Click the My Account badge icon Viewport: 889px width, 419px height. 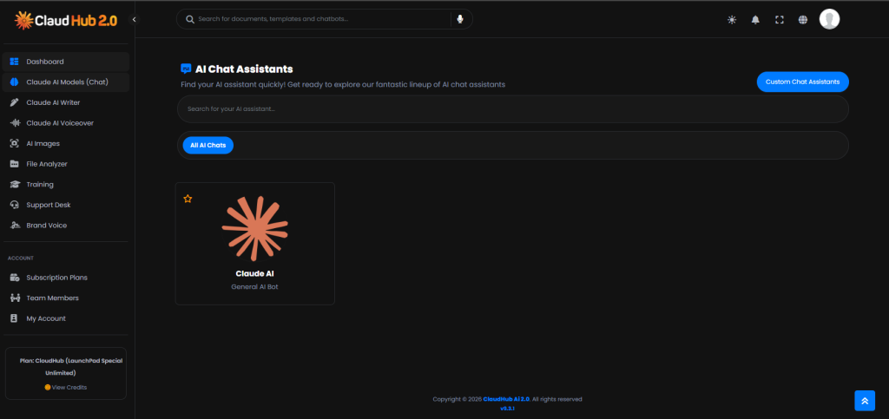[x=15, y=318]
